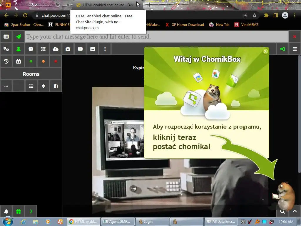Open the XP Horror Download bookmark
The image size is (301, 226).
click(185, 25)
